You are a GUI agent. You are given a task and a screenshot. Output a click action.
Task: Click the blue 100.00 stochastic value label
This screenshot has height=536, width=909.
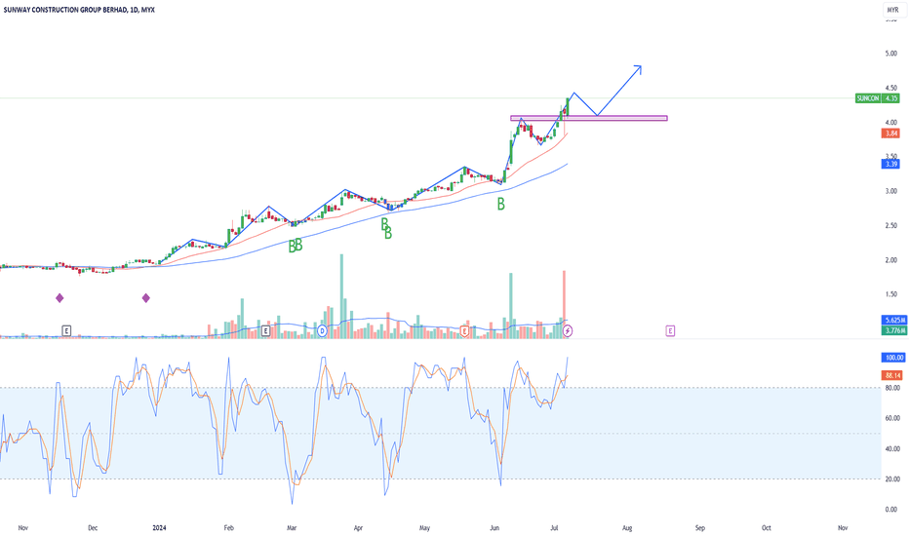893,358
